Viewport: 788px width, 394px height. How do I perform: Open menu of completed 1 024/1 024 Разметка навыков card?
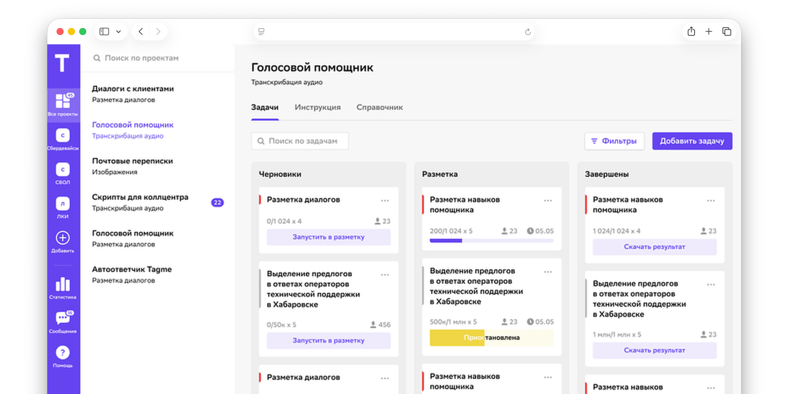click(711, 200)
